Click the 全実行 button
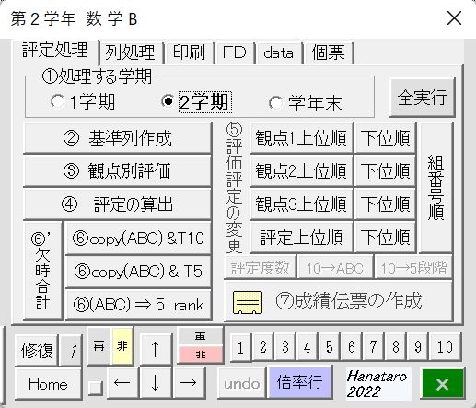The height and width of the screenshot is (408, 476). point(422,98)
